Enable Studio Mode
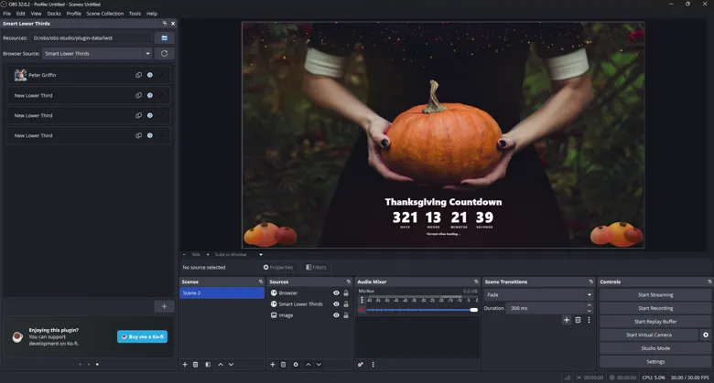The height and width of the screenshot is (383, 714). coord(655,348)
